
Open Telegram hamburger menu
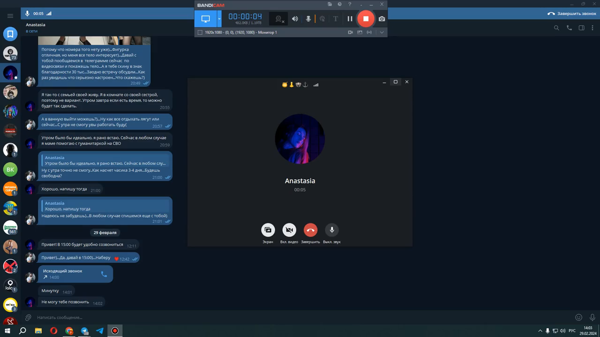pyautogui.click(x=10, y=16)
